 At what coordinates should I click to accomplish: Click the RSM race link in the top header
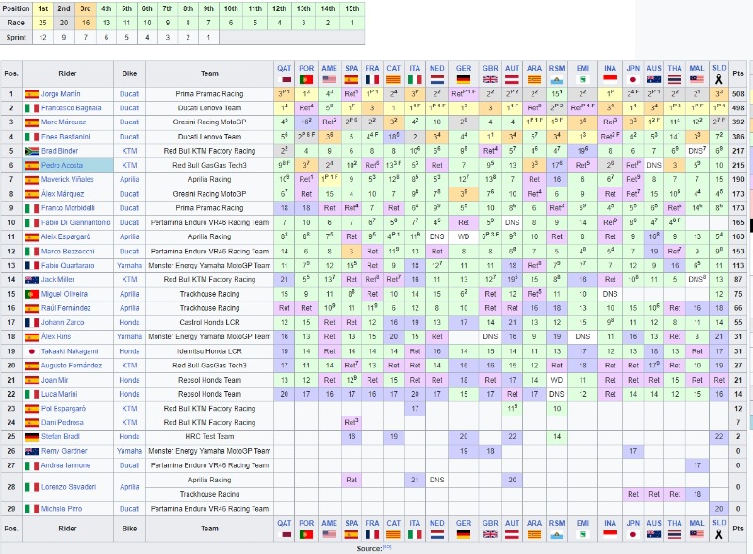coord(556,68)
